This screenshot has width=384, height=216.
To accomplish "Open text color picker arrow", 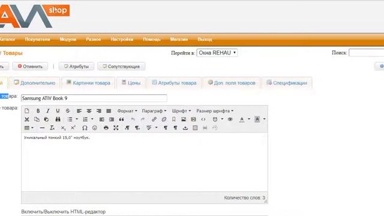I will pyautogui.click(x=249, y=119).
